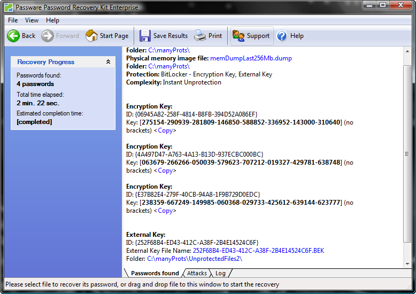Viewport: 416px width, 294px height.
Task: Close the Passware window
Action: (400, 5)
